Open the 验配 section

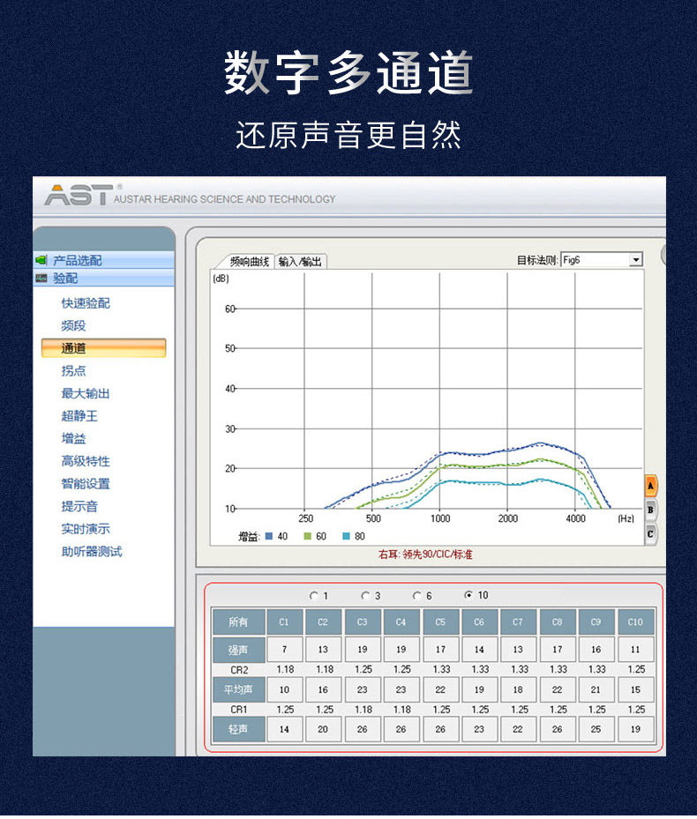pos(103,278)
